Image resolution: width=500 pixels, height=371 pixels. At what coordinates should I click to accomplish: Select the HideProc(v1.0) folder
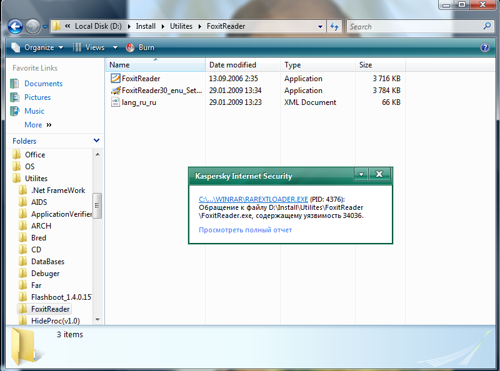[56, 320]
